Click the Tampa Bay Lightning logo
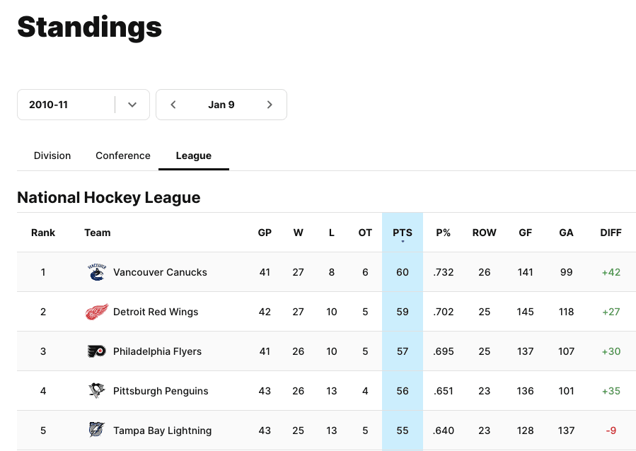 tap(97, 430)
